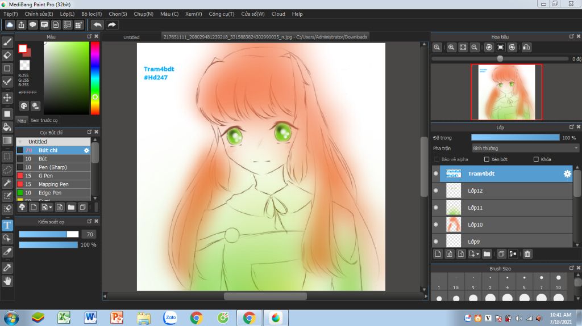
Task: Open the add brush dropdown arrow
Action: [x=50, y=208]
